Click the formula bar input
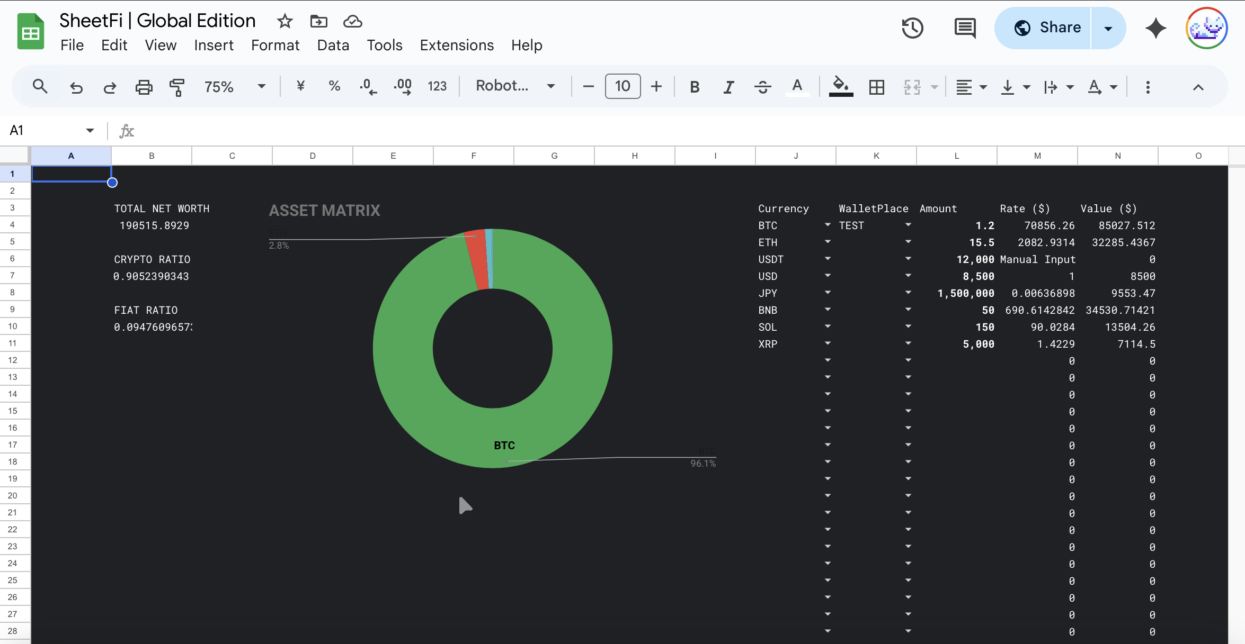Image resolution: width=1245 pixels, height=644 pixels. click(x=636, y=131)
